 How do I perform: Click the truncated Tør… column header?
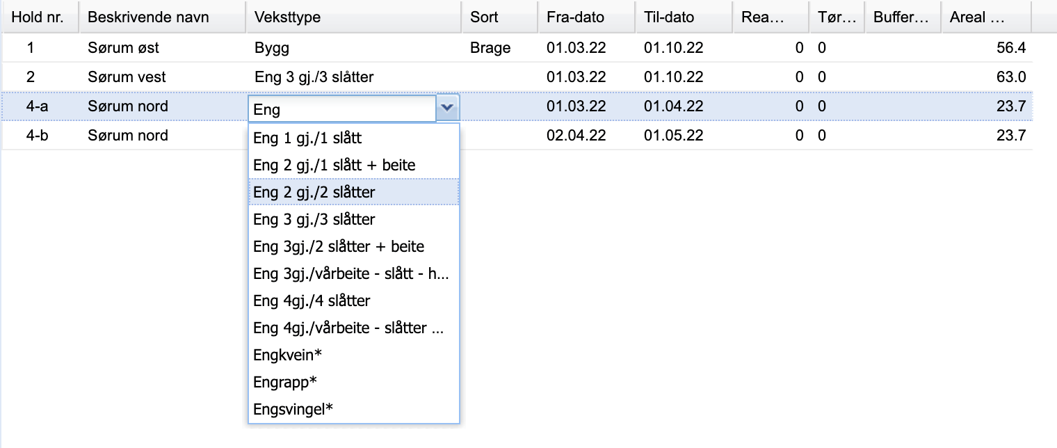tap(837, 17)
